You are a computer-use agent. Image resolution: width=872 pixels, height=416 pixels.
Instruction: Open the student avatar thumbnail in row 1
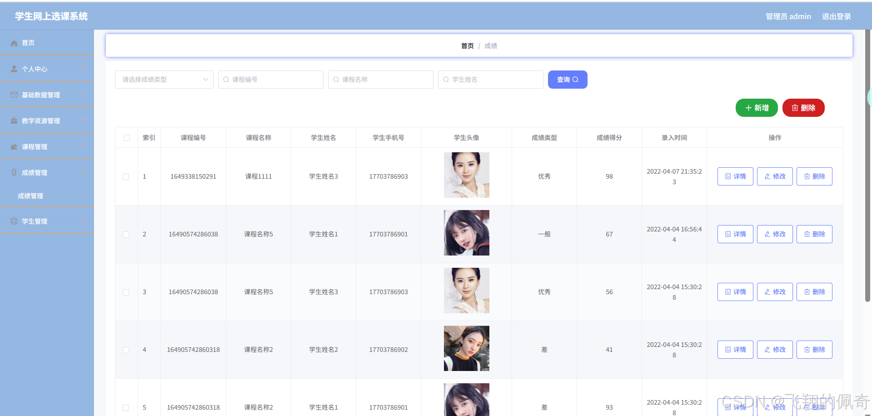467,175
